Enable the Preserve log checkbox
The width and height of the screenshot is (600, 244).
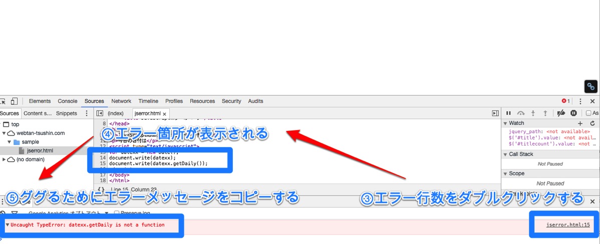(117, 213)
